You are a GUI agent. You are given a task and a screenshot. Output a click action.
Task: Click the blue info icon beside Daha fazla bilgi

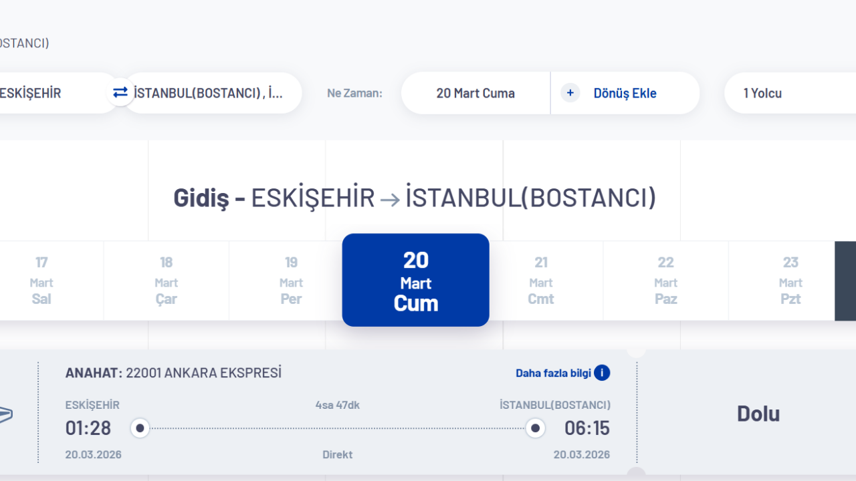[601, 373]
